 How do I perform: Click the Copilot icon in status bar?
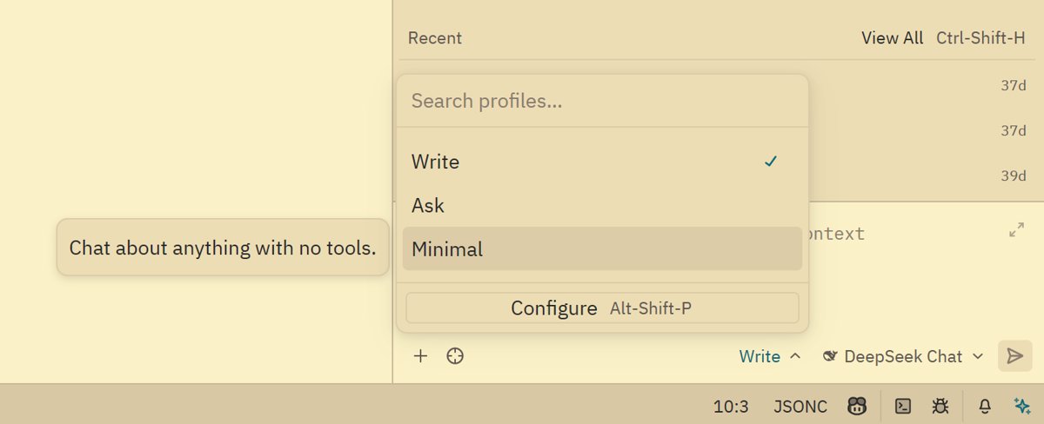(x=857, y=406)
